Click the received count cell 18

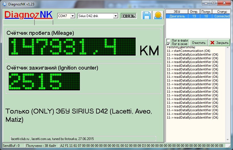(206, 16)
